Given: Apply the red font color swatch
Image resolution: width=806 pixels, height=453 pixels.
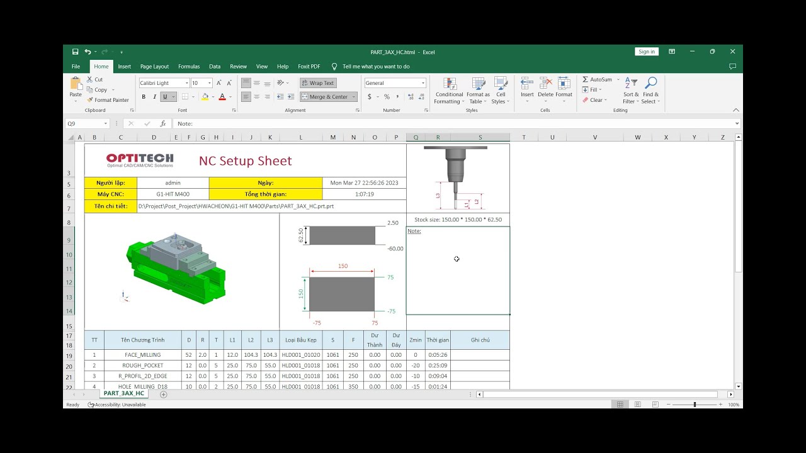Looking at the screenshot, I should 222,97.
